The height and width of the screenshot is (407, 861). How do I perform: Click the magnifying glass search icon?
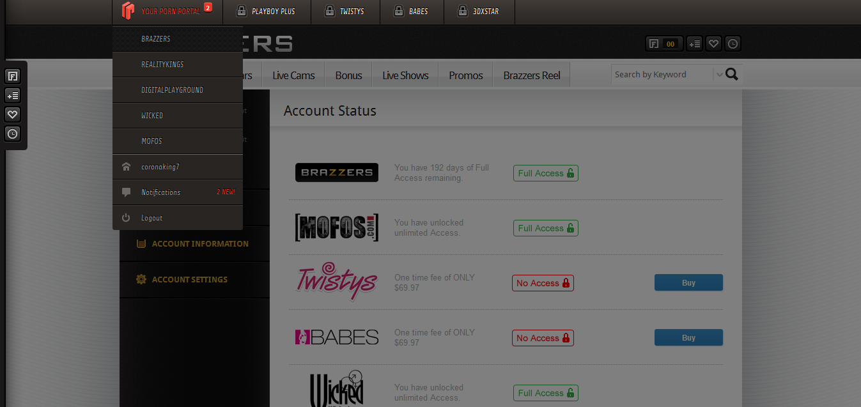point(732,74)
